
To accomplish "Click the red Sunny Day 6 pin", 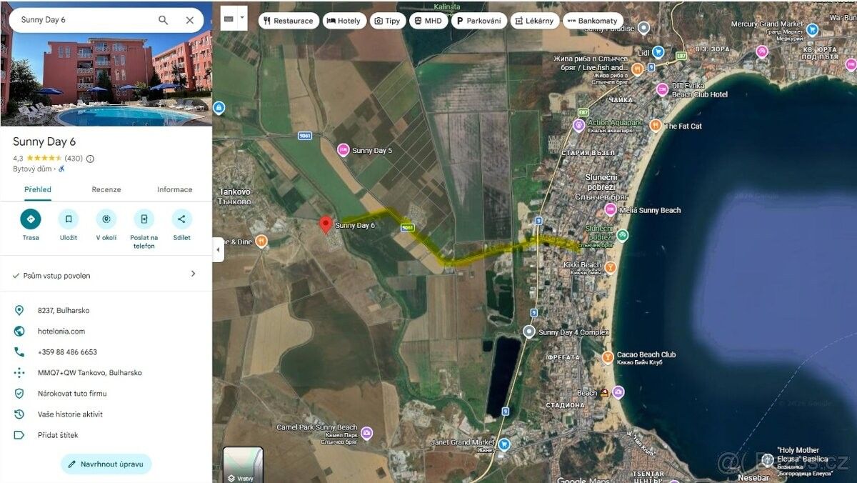I will coord(325,225).
